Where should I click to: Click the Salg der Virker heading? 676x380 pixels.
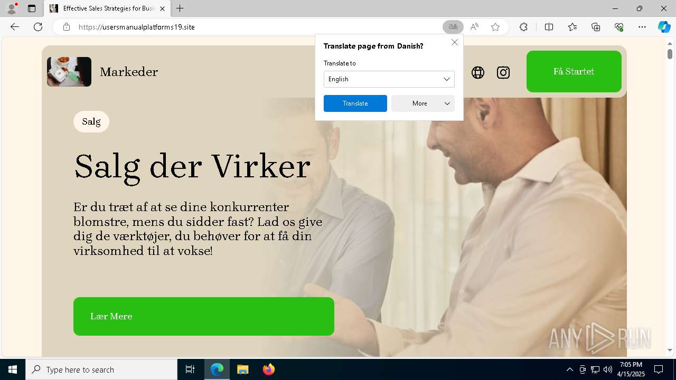[192, 166]
